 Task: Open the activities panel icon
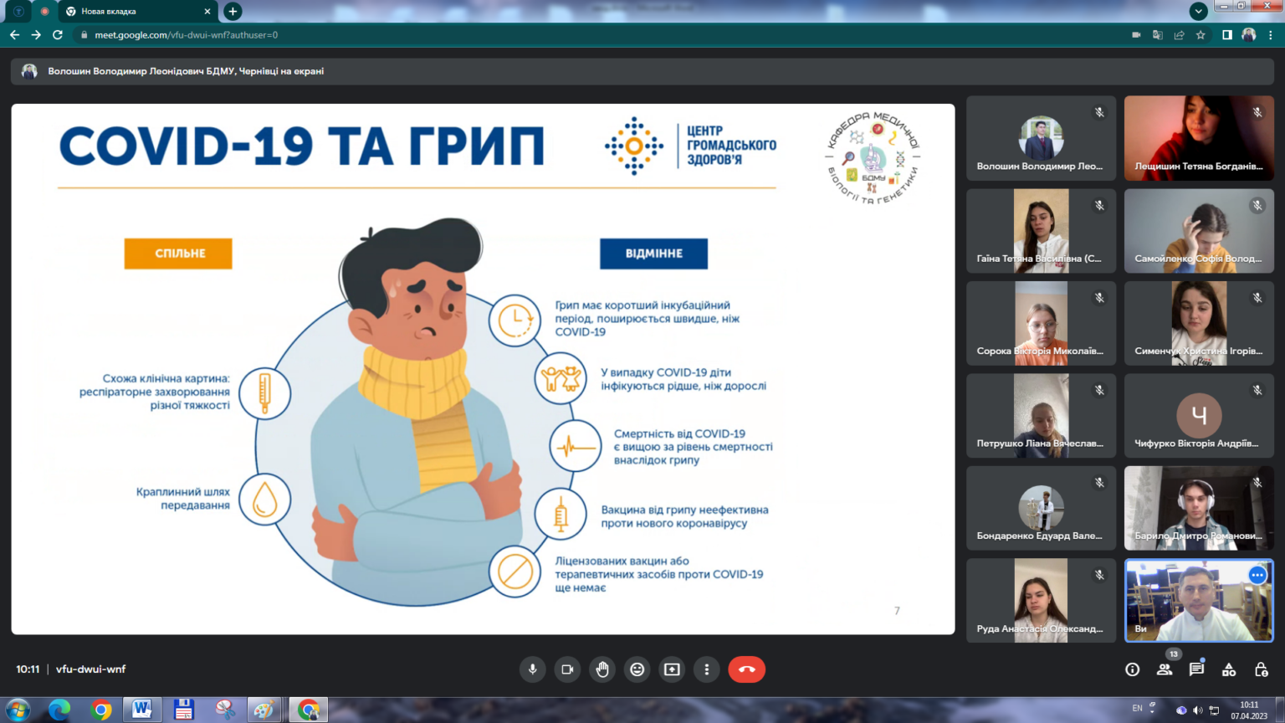(1229, 669)
